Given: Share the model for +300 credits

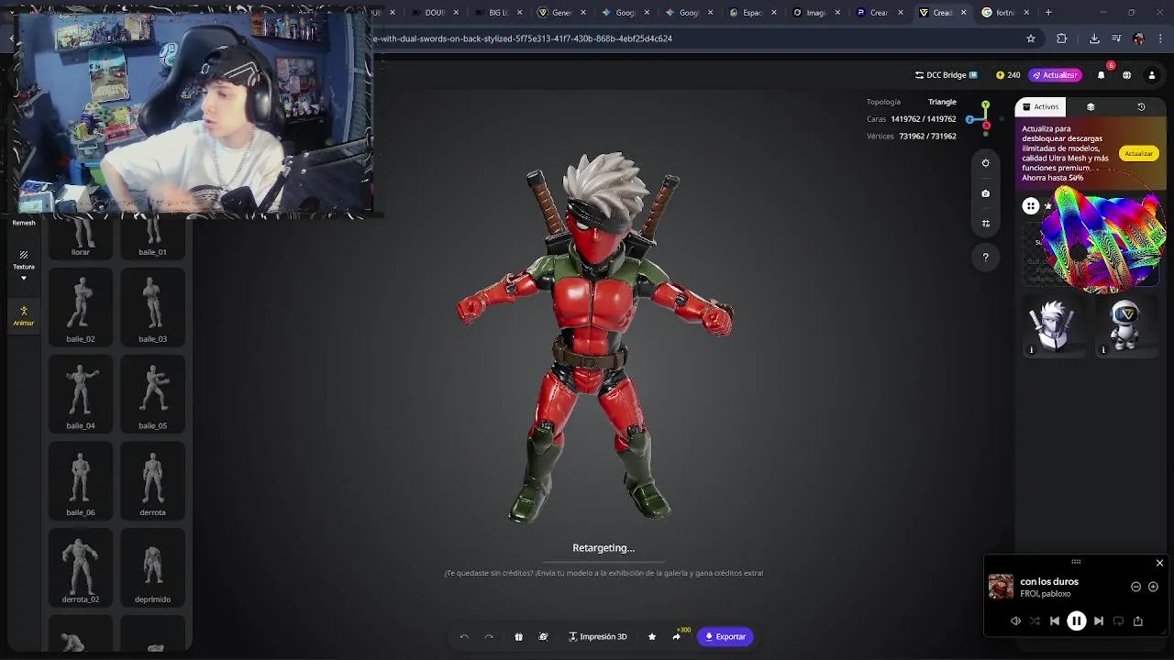Looking at the screenshot, I should point(677,636).
